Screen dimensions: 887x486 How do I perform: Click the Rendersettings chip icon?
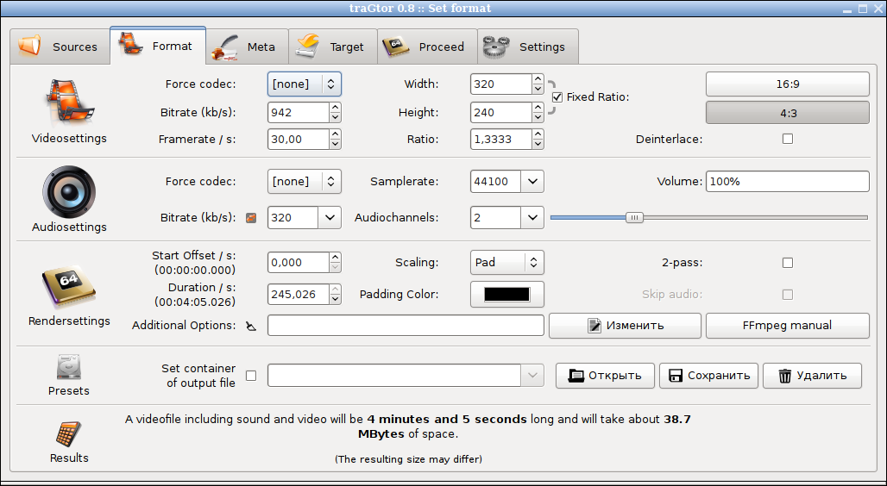pyautogui.click(x=69, y=288)
